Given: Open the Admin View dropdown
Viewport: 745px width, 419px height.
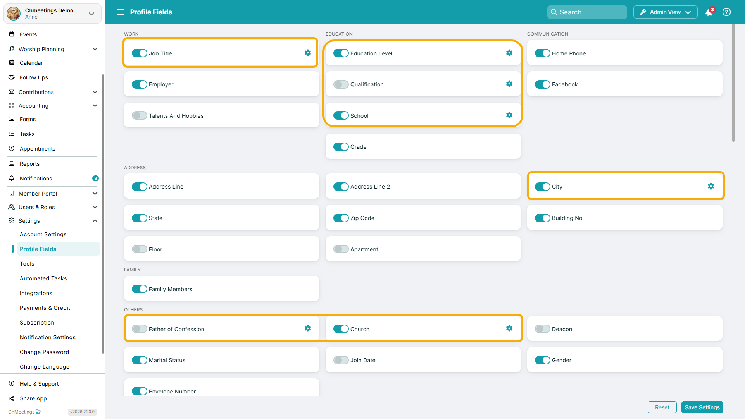Looking at the screenshot, I should pyautogui.click(x=665, y=12).
